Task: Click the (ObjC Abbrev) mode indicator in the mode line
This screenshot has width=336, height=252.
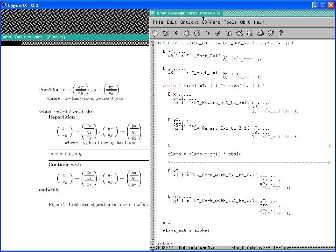Action: 249,248
